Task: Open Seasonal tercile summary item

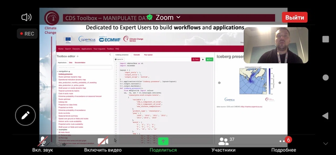Action: (x=68, y=116)
